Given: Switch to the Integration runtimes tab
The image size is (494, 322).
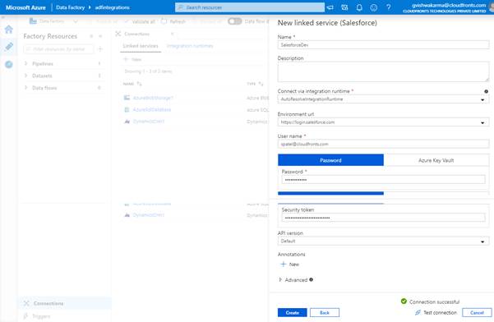Looking at the screenshot, I should tap(190, 46).
